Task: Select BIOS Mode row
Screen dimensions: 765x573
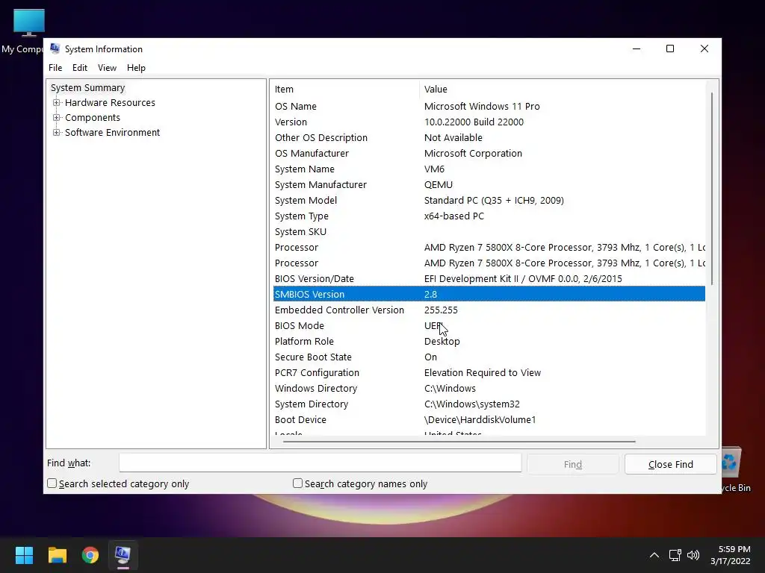Action: pyautogui.click(x=489, y=325)
